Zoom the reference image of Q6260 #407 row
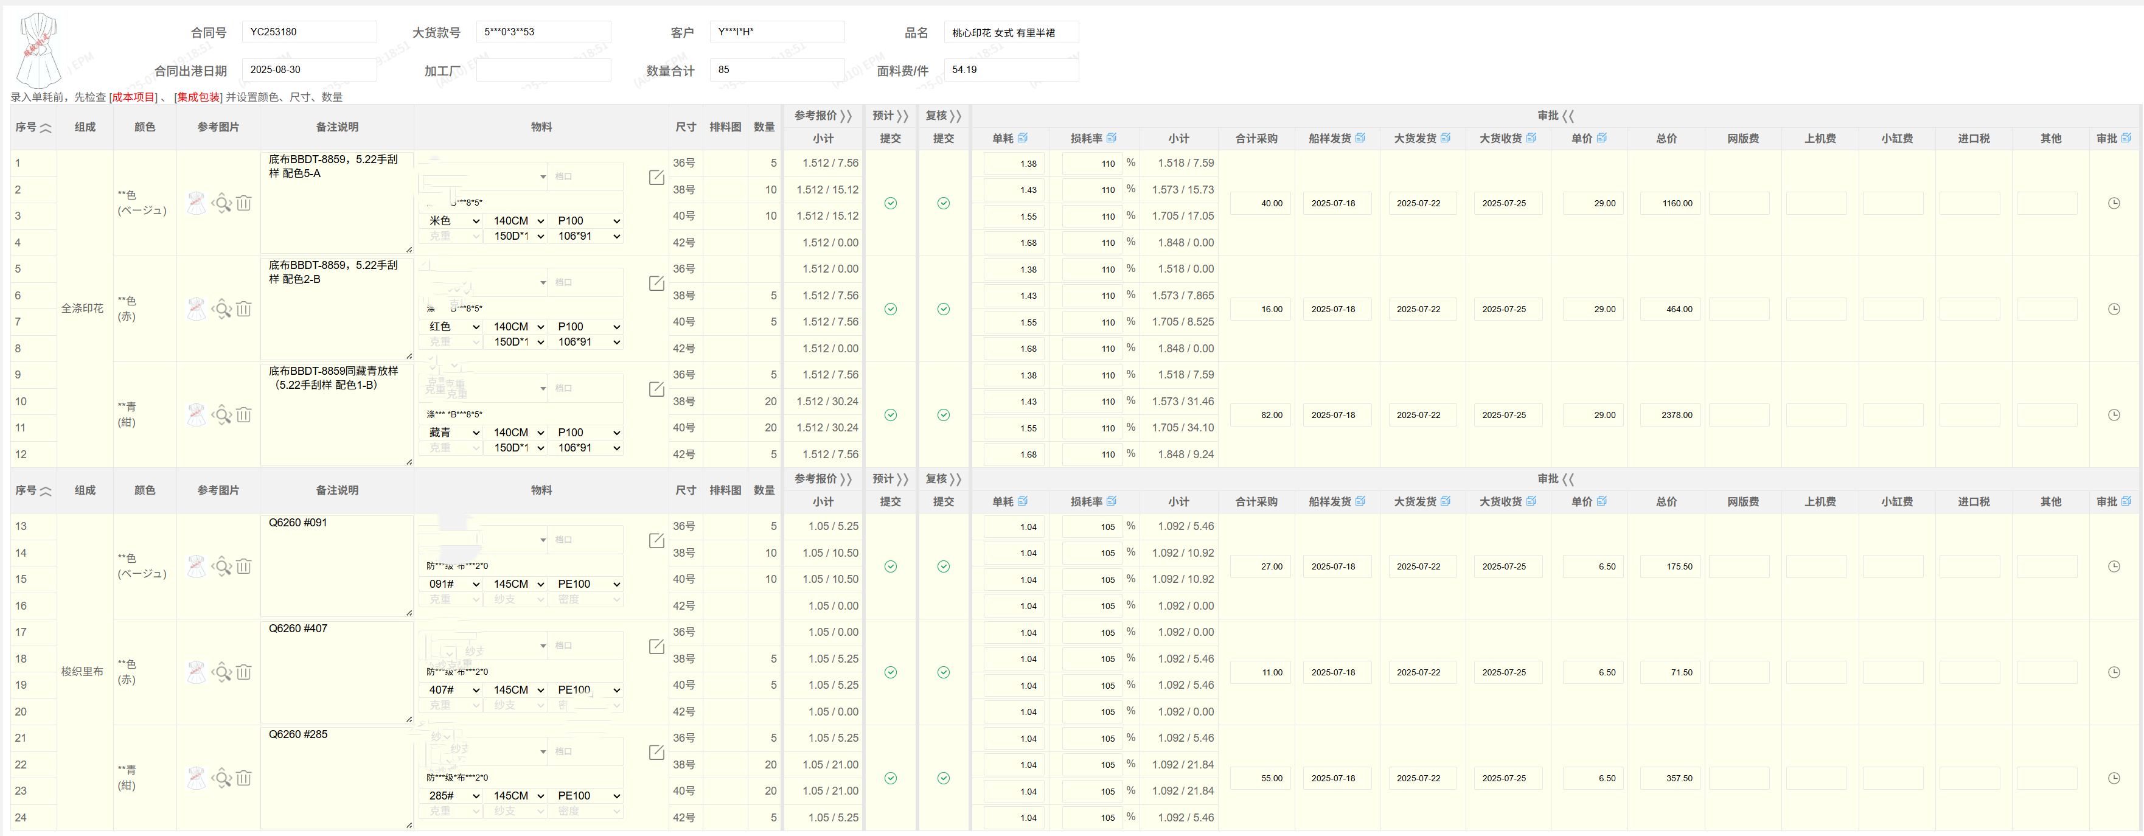Viewport: 2144px width, 836px height. point(221,672)
